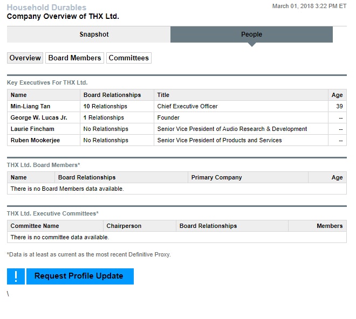Open the Committees sub-tab

(x=128, y=58)
